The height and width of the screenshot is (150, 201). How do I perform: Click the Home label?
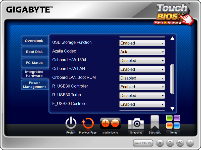174,132
